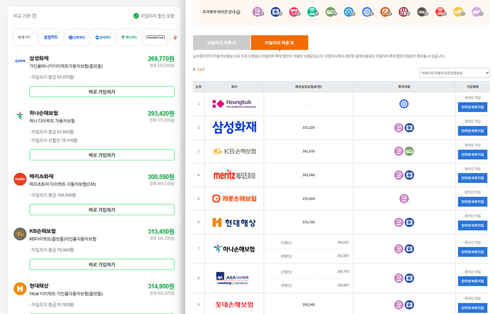
Task: Click the green wifi car icon in the legend
Action: [313, 12]
